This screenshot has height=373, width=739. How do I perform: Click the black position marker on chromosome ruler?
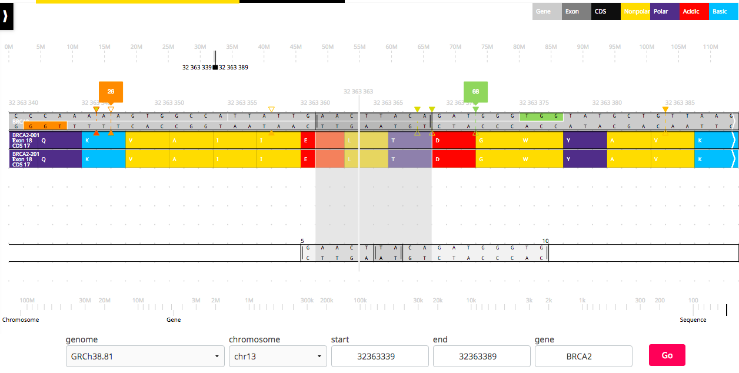click(215, 67)
